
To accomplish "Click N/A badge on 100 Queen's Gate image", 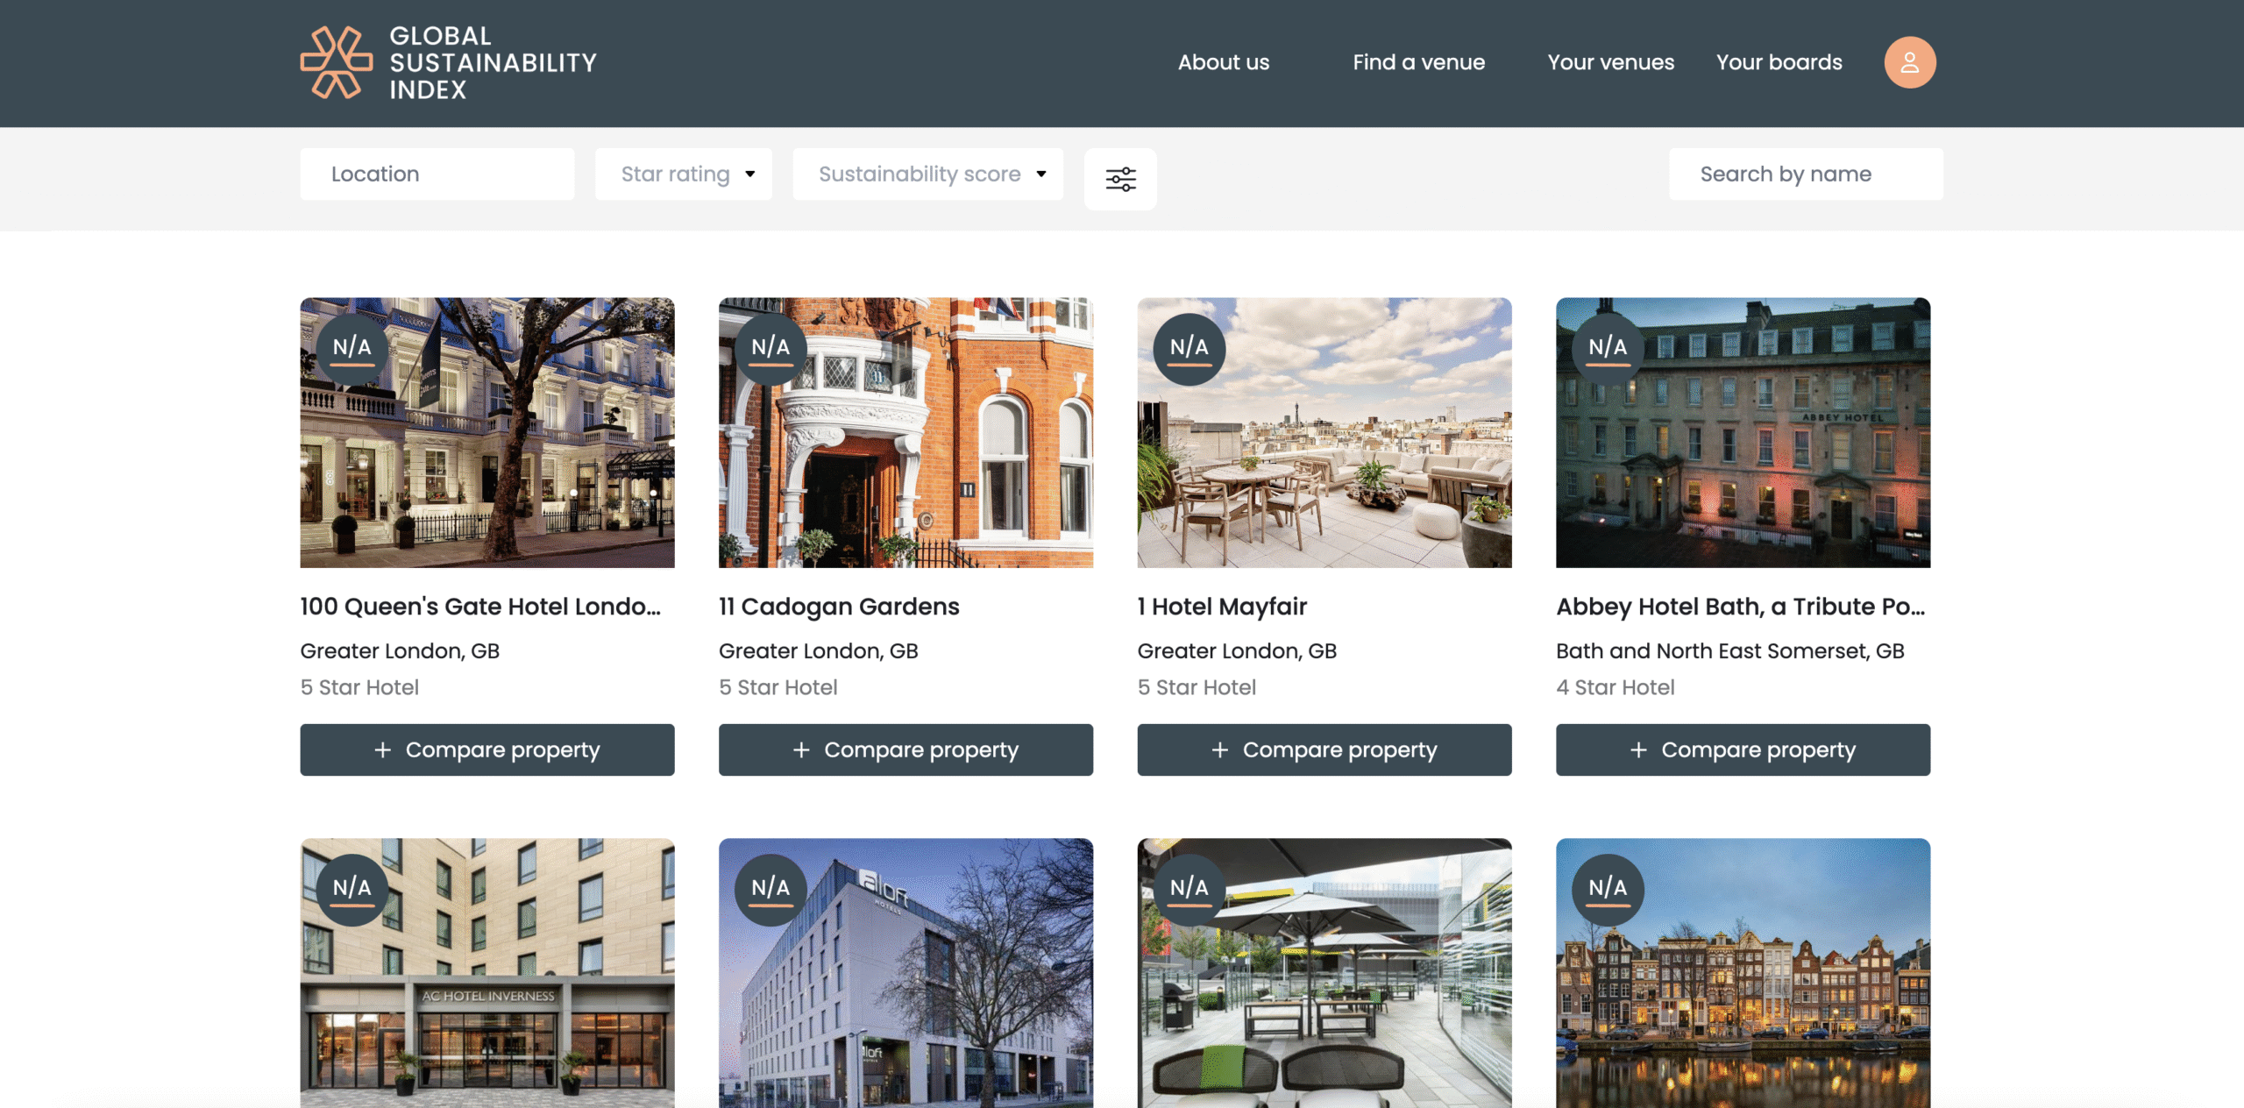I will pyautogui.click(x=352, y=348).
